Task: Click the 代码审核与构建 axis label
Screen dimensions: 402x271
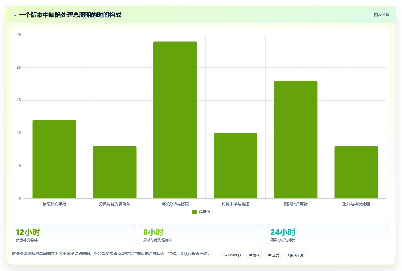Action: click(235, 204)
